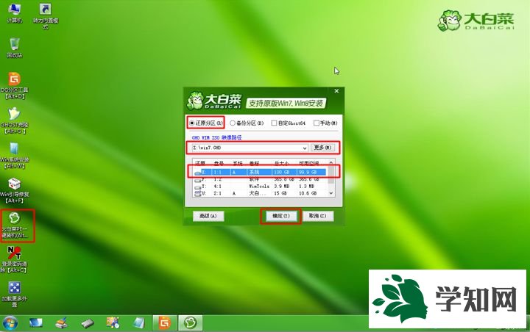
Task: Click the Start orb in the taskbar
Action: click(11, 322)
